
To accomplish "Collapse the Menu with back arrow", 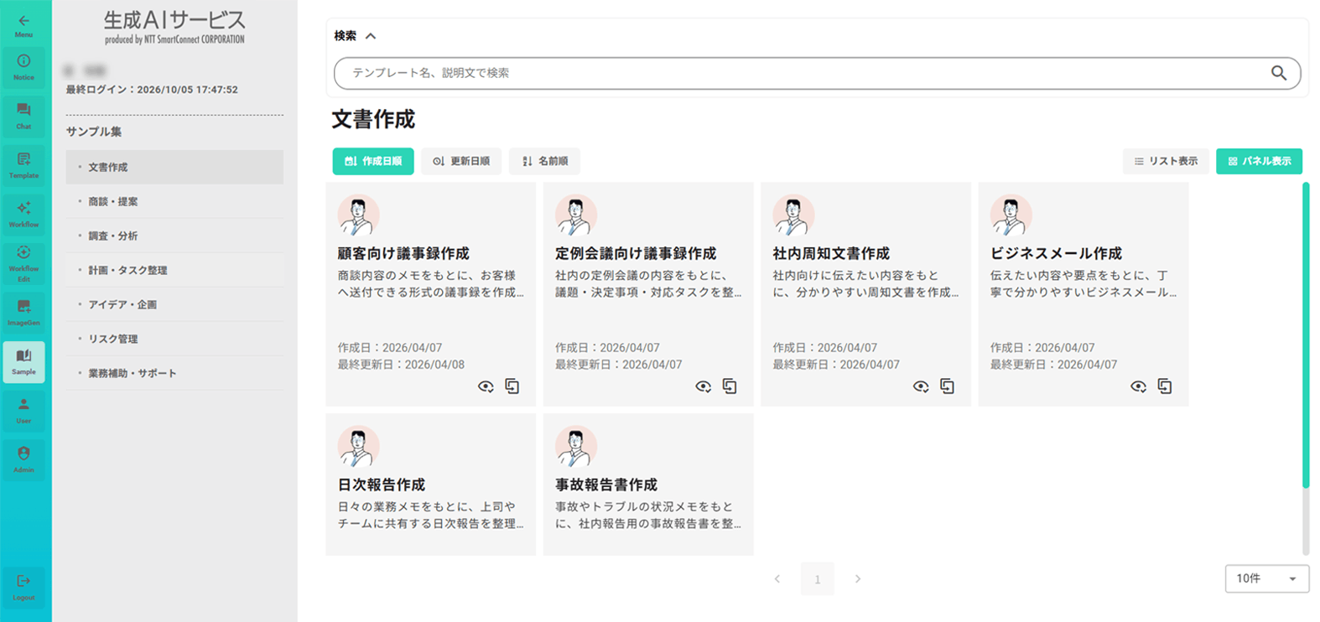I will coord(23,25).
